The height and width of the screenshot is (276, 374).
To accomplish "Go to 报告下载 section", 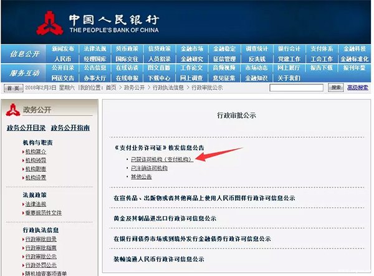I will click(321, 68).
